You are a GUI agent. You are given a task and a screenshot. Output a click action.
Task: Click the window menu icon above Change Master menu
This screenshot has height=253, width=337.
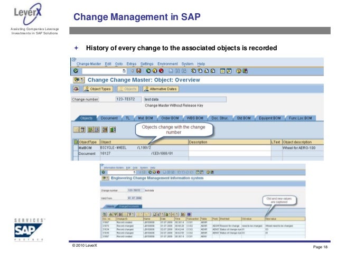pos(74,59)
